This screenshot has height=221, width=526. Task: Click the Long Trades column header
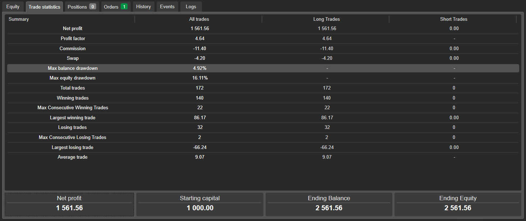327,19
